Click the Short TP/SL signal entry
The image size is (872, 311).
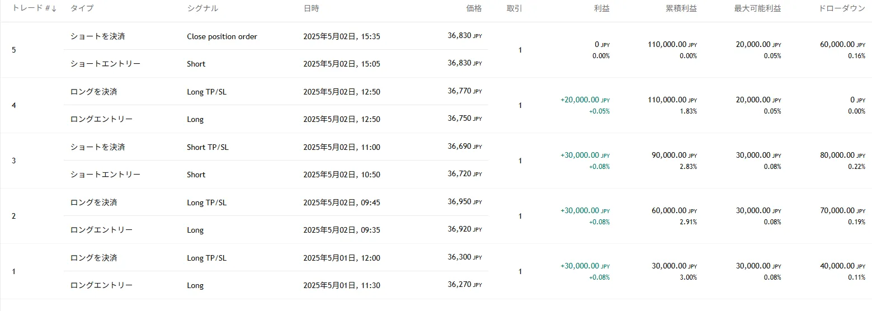[x=208, y=147]
